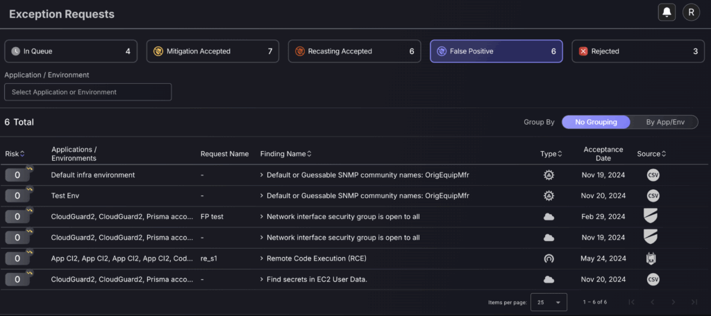Viewport: 711px width, 316px height.
Task: Open Items per page dropdown
Action: pos(549,302)
